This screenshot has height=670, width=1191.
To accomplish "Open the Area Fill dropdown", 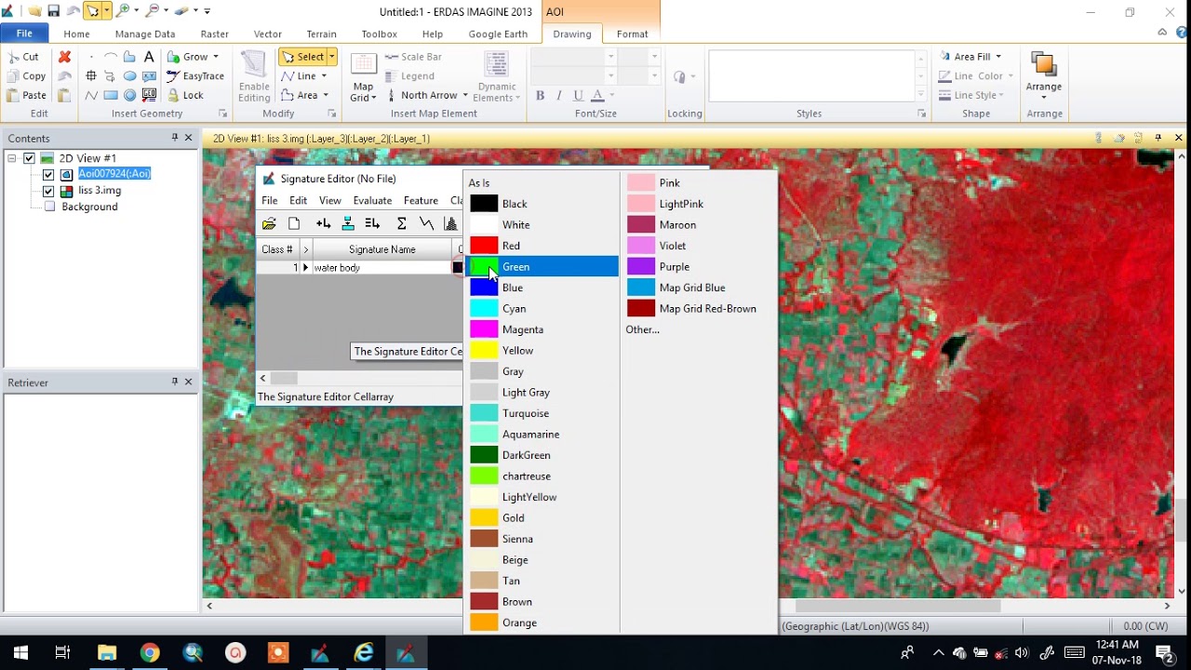I will (x=998, y=57).
